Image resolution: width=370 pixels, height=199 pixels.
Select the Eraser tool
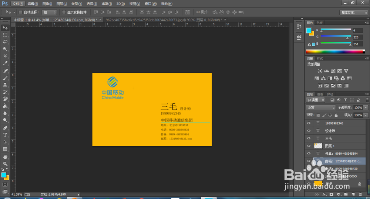coord(5,99)
